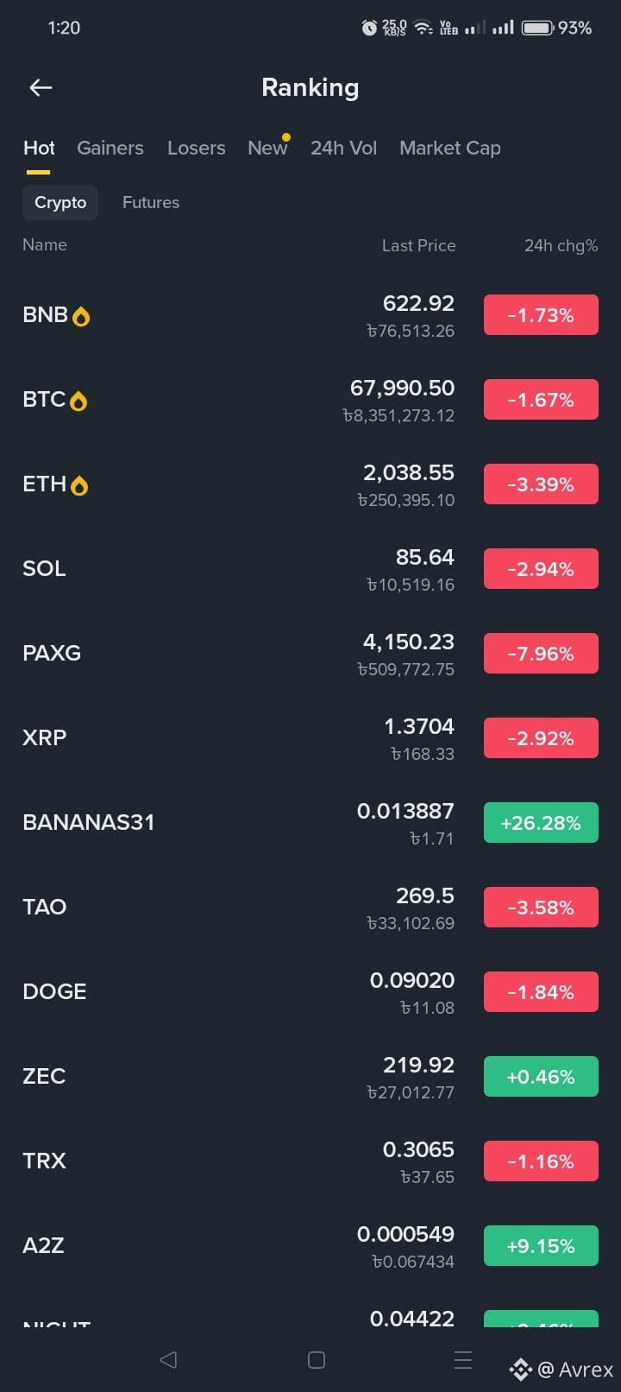Sort by the Last Price column header
The height and width of the screenshot is (1392, 621).
point(418,245)
